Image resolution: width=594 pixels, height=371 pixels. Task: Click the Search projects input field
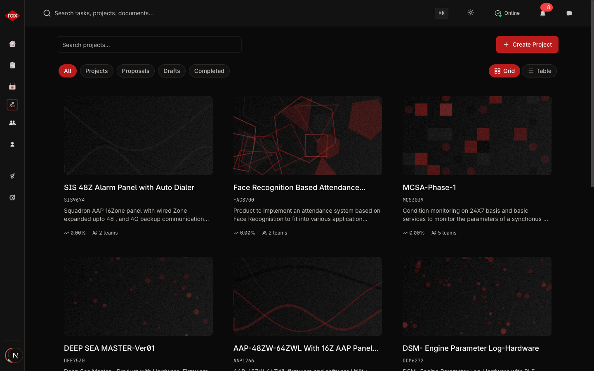(x=149, y=45)
